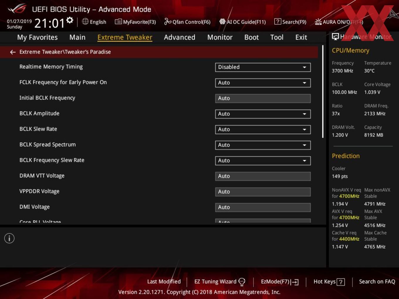Click the 21:01 clock display

49,23
